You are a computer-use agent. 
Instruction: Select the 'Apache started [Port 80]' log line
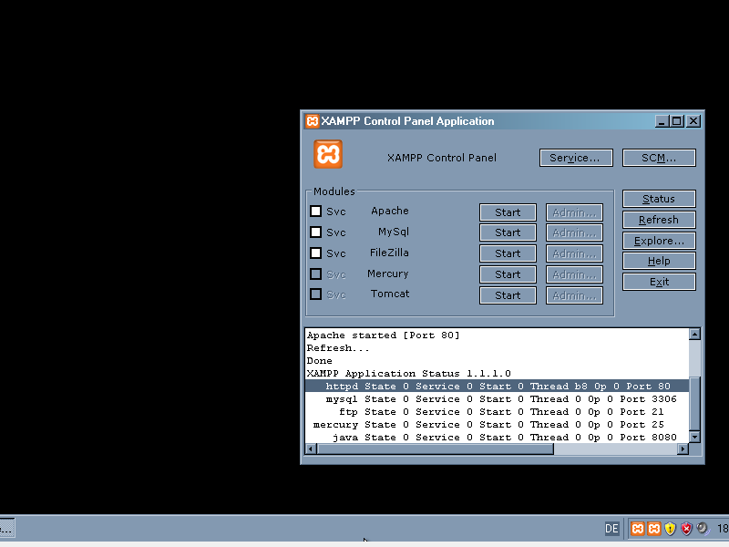383,335
